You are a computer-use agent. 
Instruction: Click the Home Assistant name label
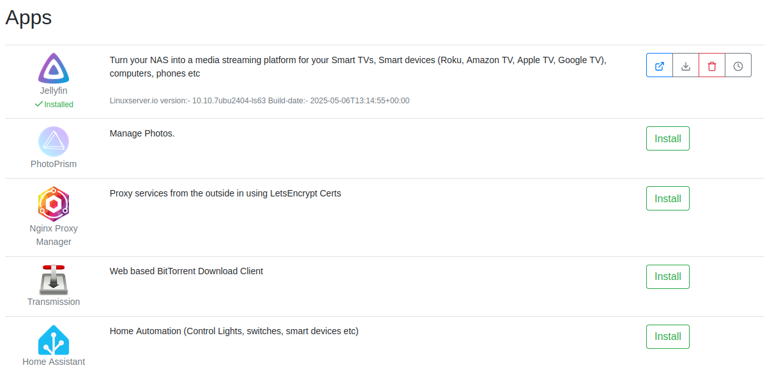tap(54, 362)
